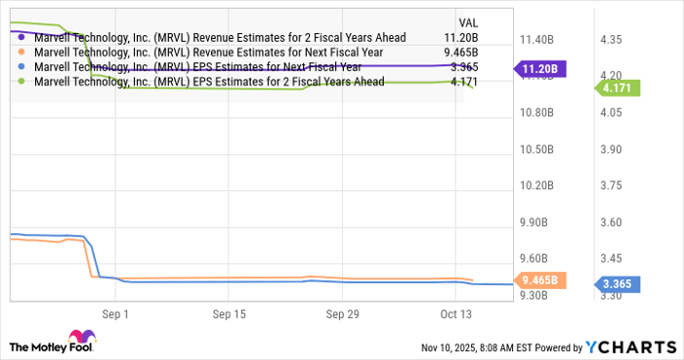Click the 9.90B axis label
This screenshot has width=684, height=360.
(534, 222)
